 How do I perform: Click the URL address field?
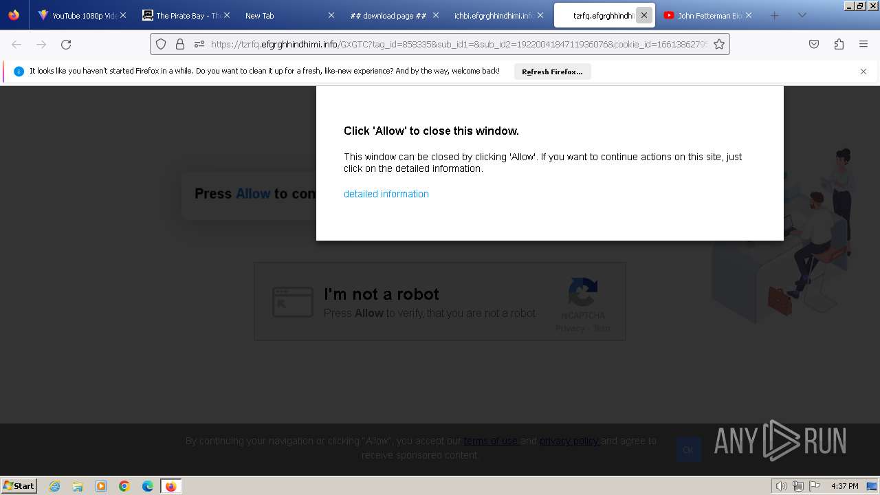[459, 44]
